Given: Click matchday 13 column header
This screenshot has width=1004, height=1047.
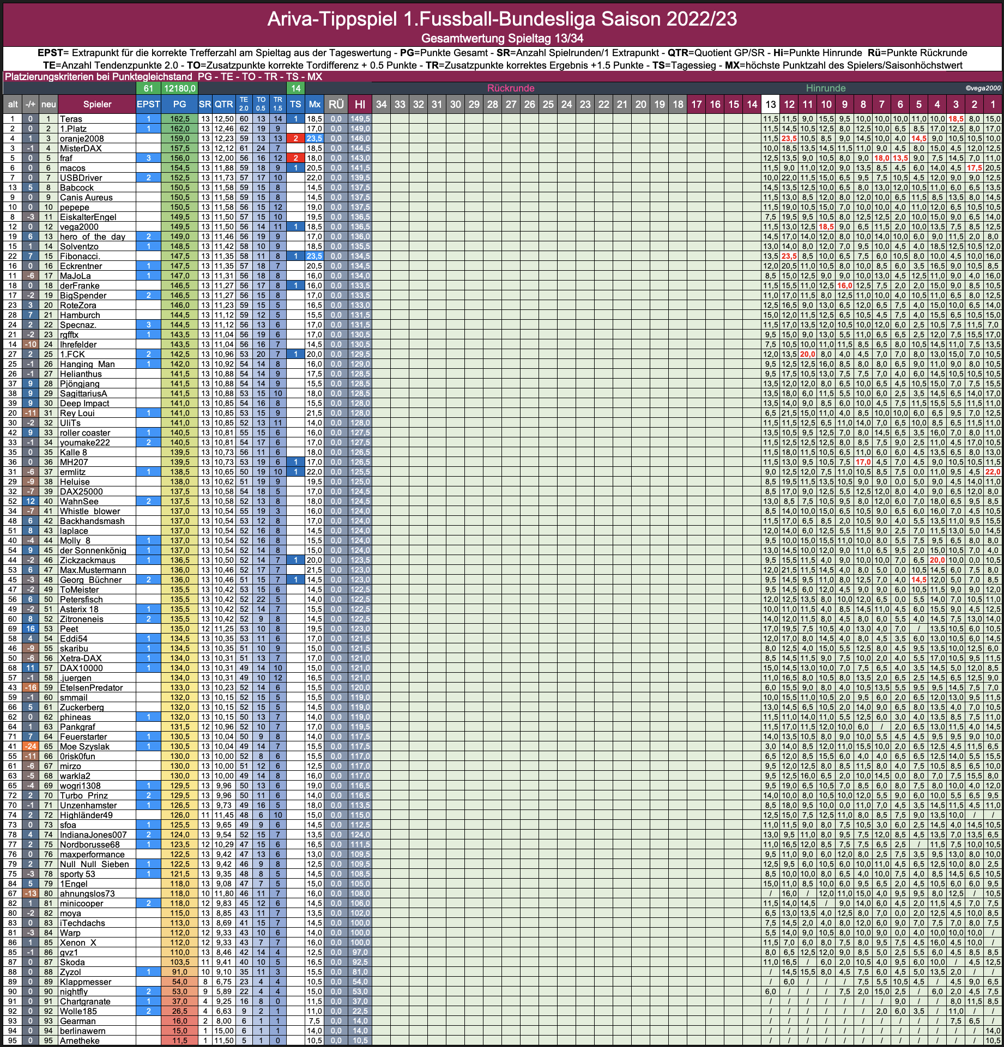Looking at the screenshot, I should 770,104.
